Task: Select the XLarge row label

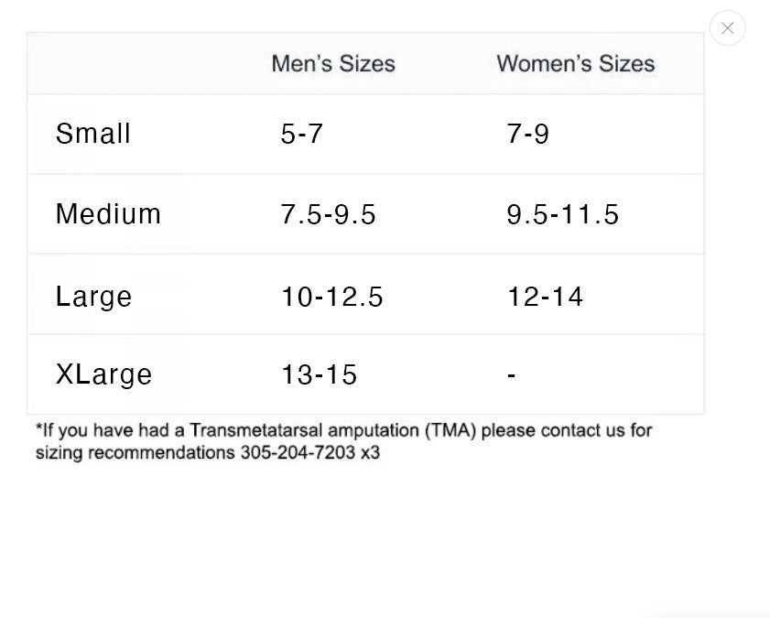Action: tap(103, 374)
